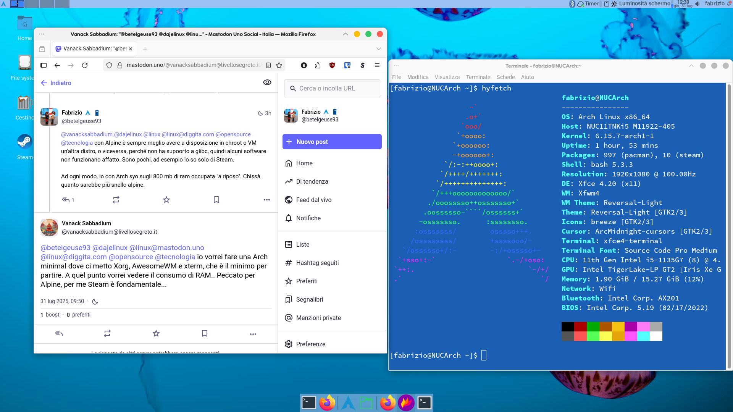Open uBlock Origin extension icon
The height and width of the screenshot is (412, 733).
pyautogui.click(x=332, y=65)
